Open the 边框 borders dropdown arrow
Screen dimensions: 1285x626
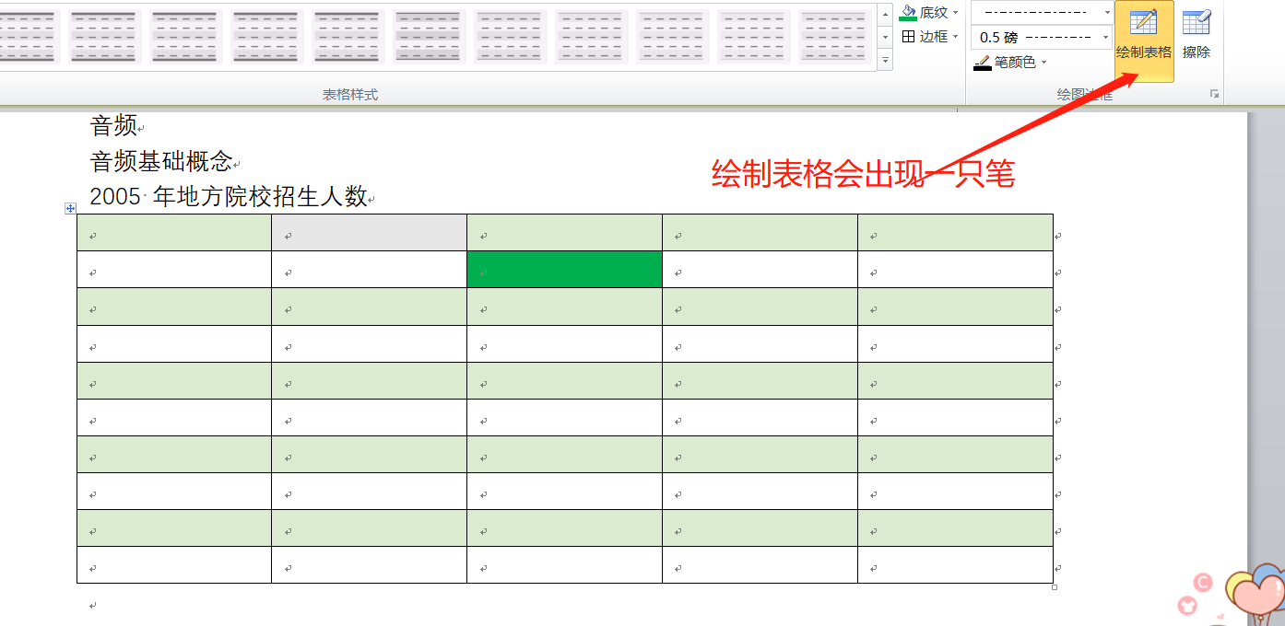tap(955, 37)
